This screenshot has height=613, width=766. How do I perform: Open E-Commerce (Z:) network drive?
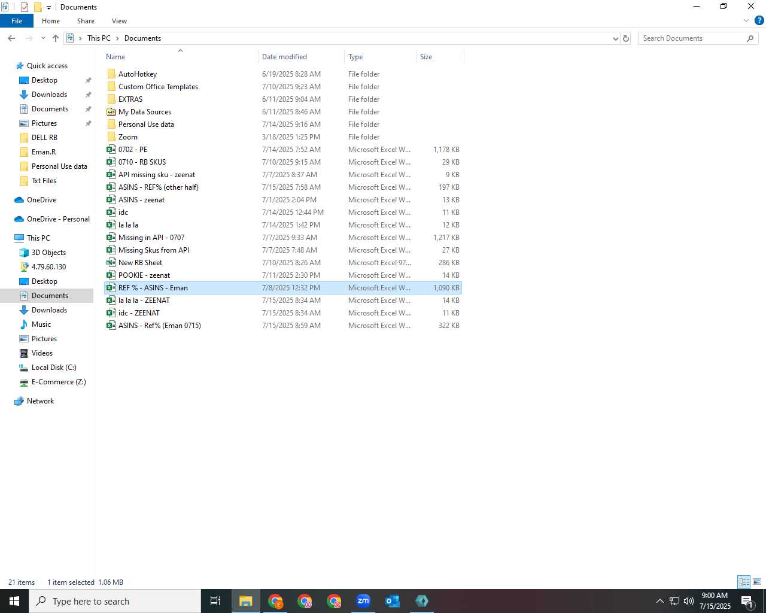tap(59, 382)
